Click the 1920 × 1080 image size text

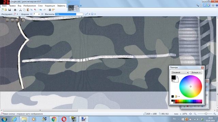[151, 114]
